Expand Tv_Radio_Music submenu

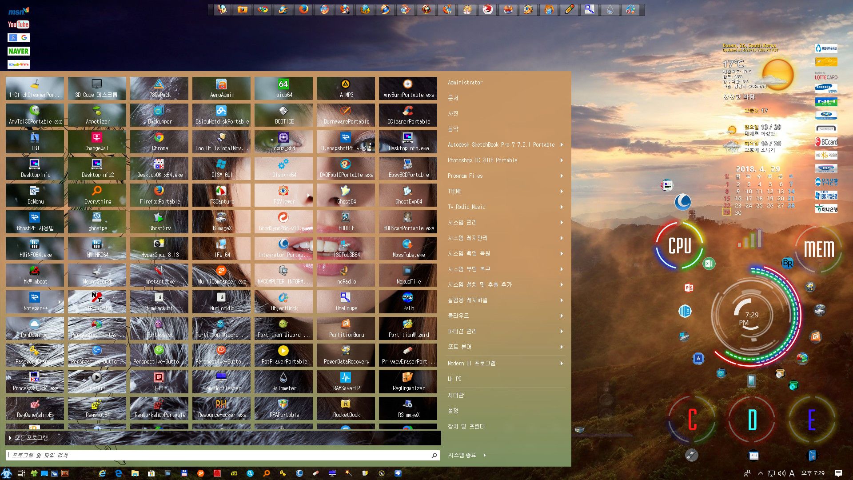(x=506, y=207)
